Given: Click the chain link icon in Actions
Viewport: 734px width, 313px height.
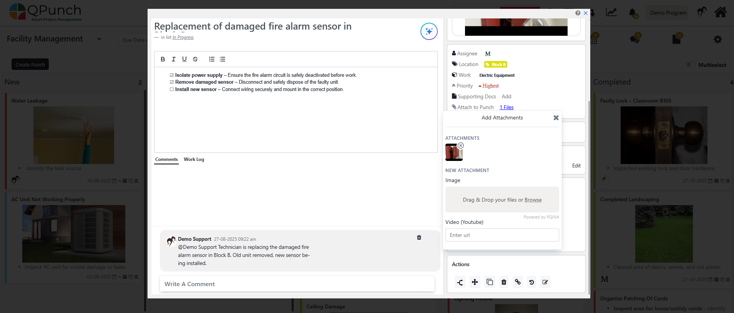Looking at the screenshot, I should coord(518,282).
